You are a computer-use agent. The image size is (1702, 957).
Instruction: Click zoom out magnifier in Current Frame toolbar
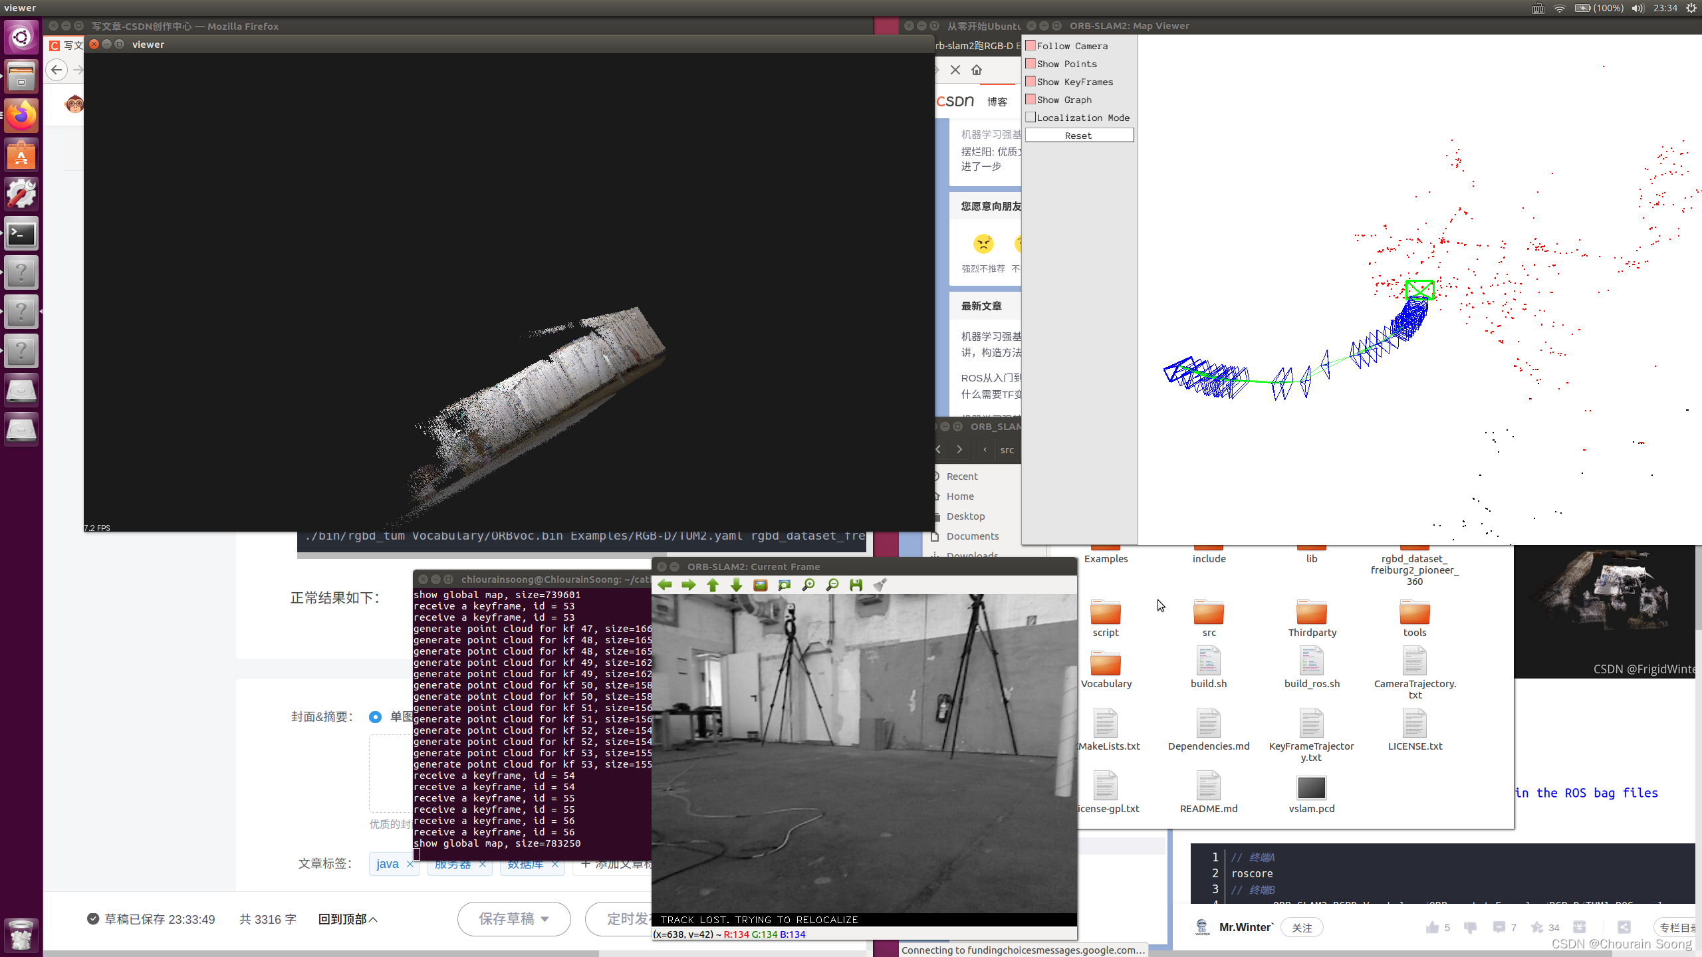pyautogui.click(x=832, y=585)
